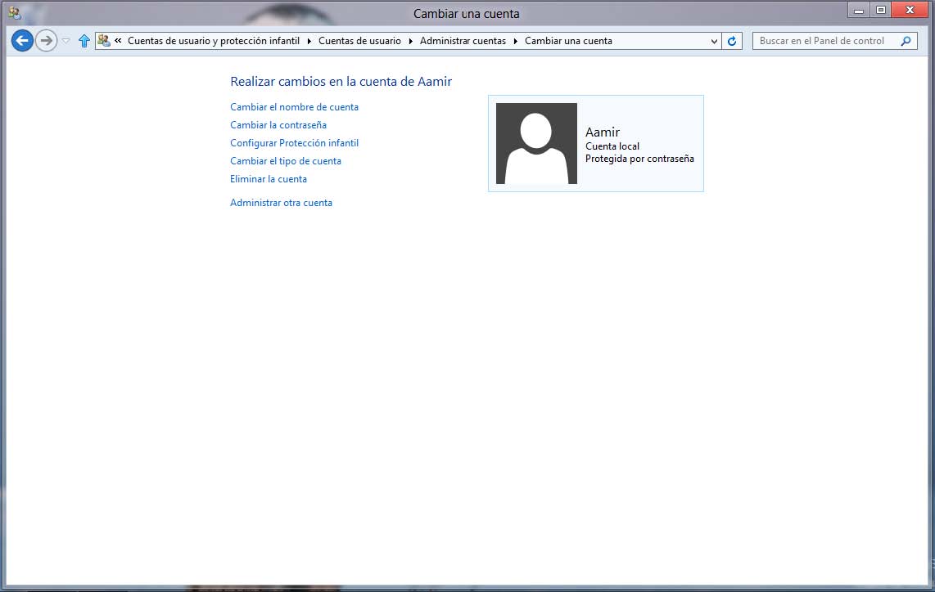Click the Forward navigation arrow
The height and width of the screenshot is (592, 935).
pos(47,40)
